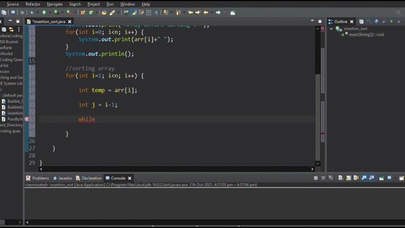The image size is (405, 228).
Task: Toggle Word Wrap toolbar icon
Action: coord(141,13)
